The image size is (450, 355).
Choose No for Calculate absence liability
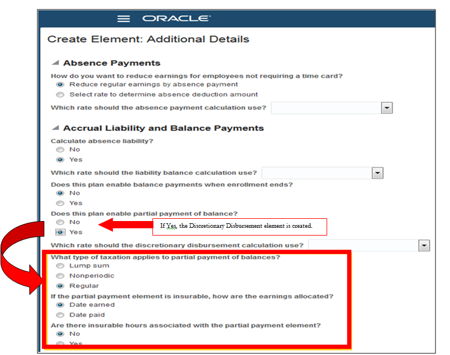[60, 150]
